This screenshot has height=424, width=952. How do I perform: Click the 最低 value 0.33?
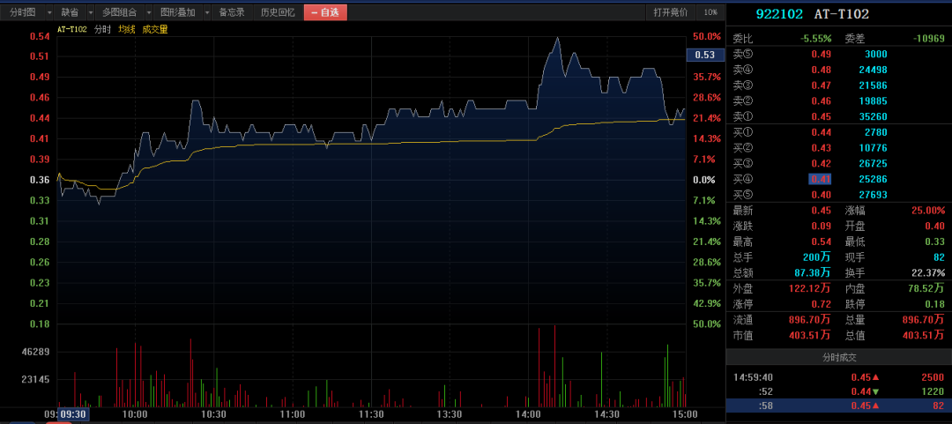[x=935, y=242]
